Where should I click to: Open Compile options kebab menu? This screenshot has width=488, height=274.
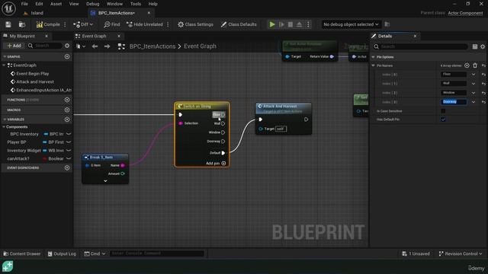(65, 24)
